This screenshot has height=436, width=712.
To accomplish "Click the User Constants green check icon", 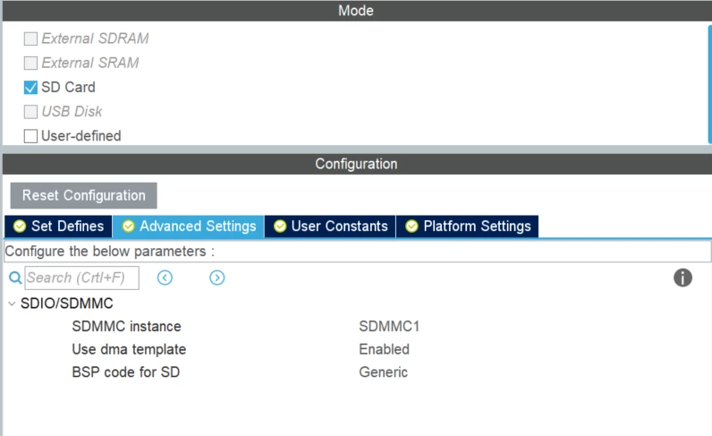I will (x=280, y=226).
